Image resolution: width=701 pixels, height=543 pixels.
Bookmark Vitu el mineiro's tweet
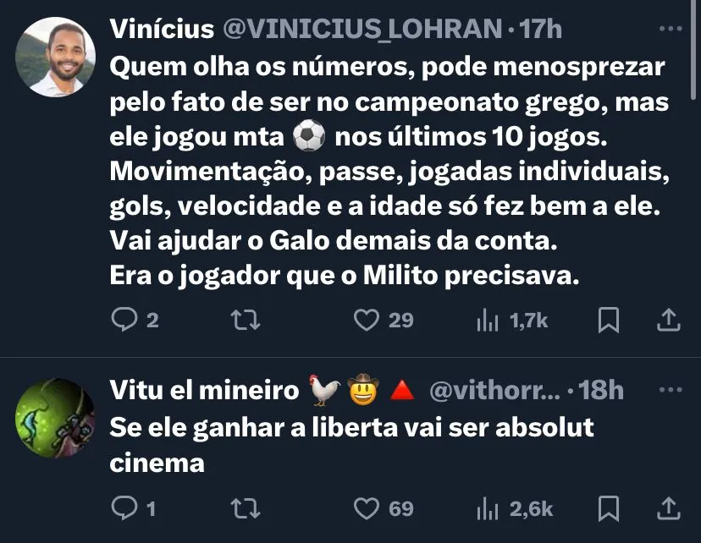click(609, 508)
